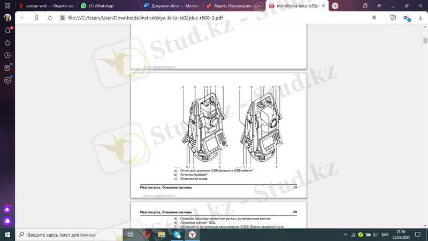Click the user profile avatar in sidebar
This screenshot has height=241, width=428.
pyautogui.click(x=7, y=18)
